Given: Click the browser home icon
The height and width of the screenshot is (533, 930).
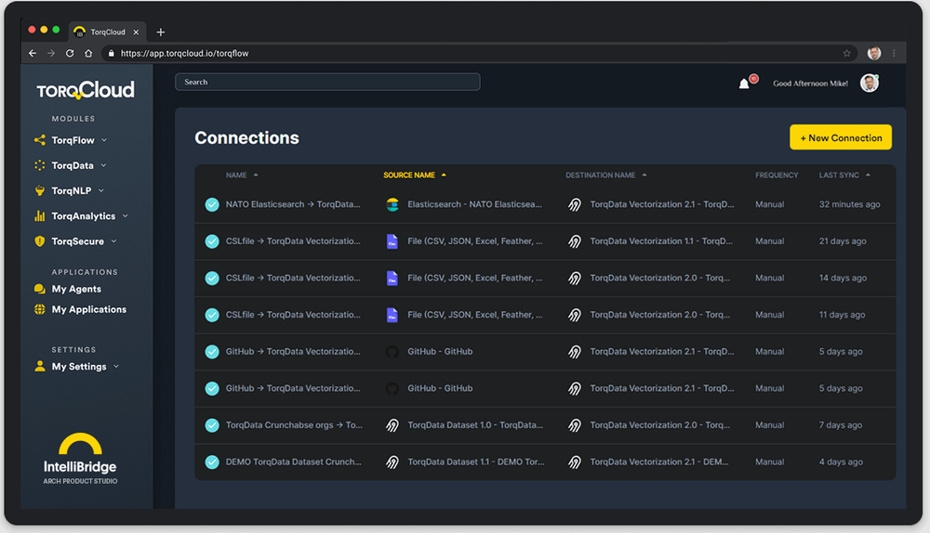Looking at the screenshot, I should 88,53.
